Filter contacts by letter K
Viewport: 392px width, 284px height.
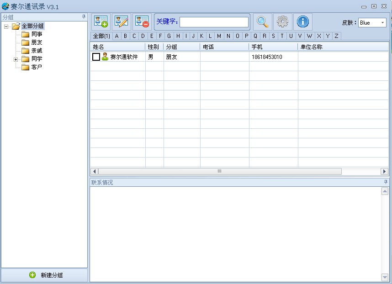201,36
